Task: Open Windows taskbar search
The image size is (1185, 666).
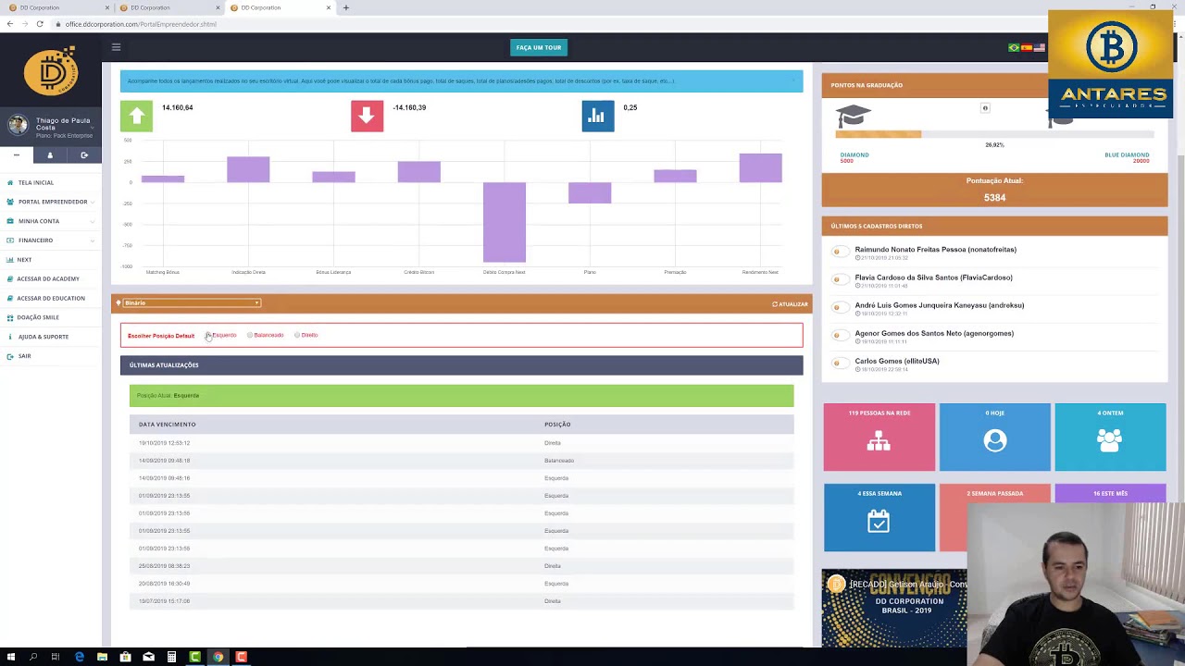Action: (33, 657)
